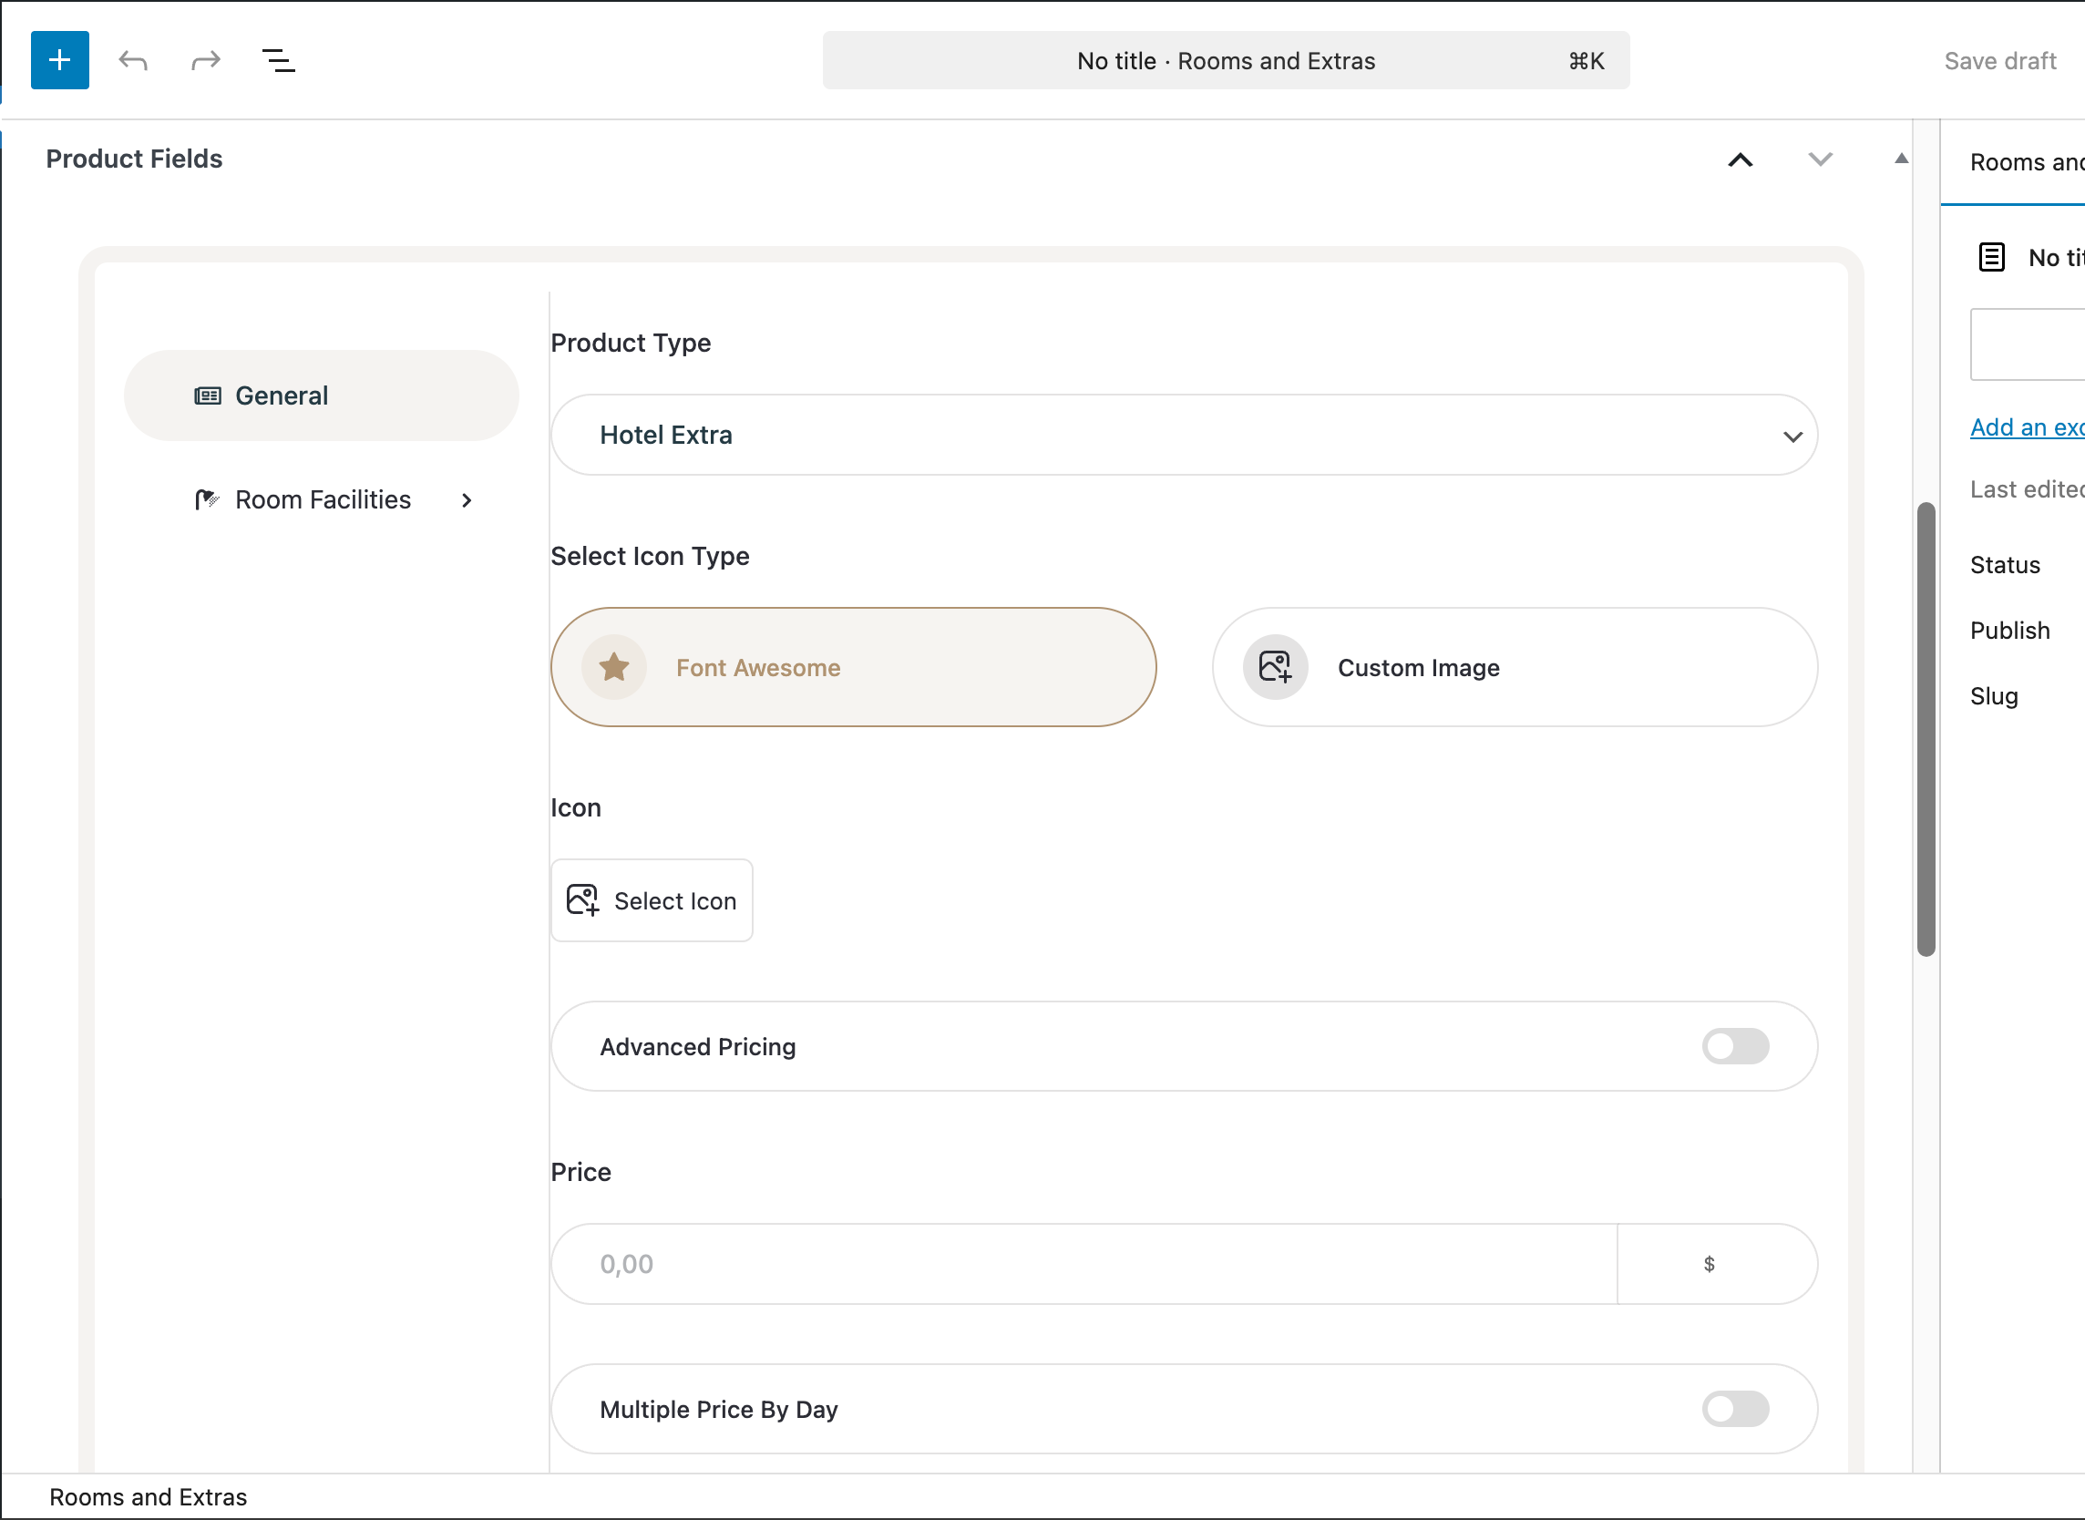Screen dimensions: 2085x1520
Task: Turn on Multiple Price By Day switch
Action: point(1734,1409)
